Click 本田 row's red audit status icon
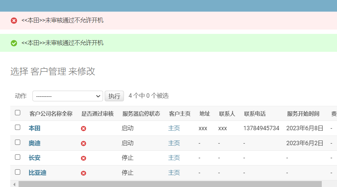337x187 pixels. 84,129
